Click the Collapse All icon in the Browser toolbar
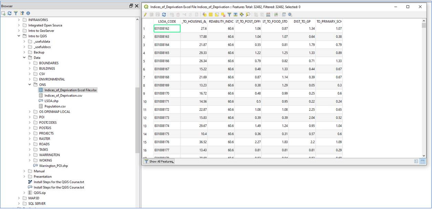The image size is (432, 209). pyautogui.click(x=22, y=13)
